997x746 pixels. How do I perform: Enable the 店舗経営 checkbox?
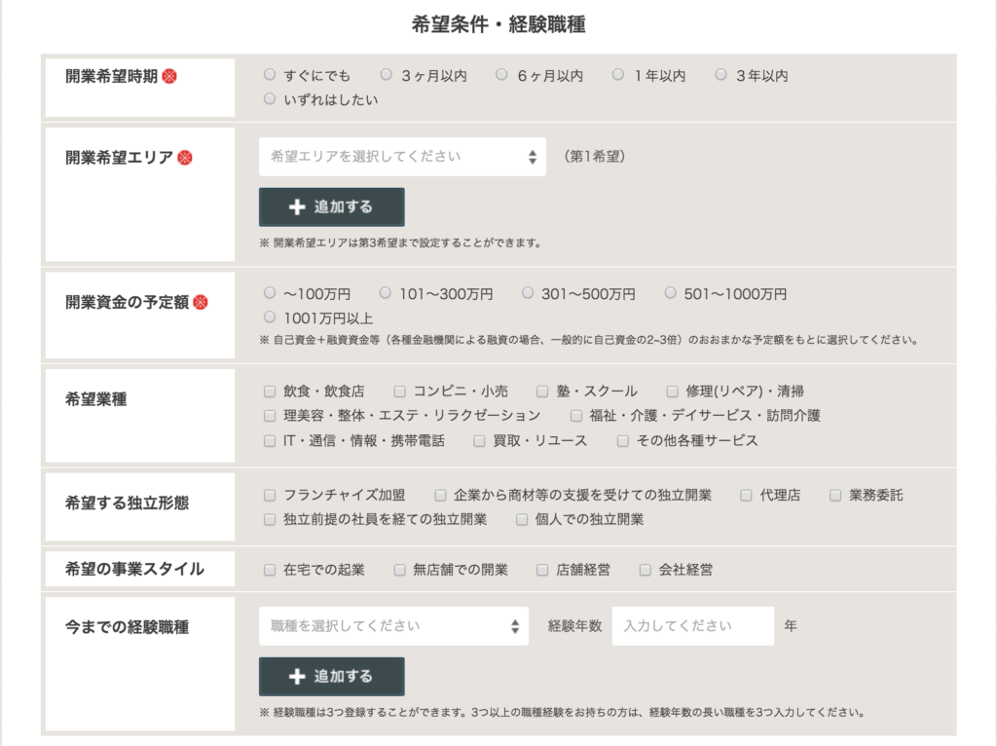tap(542, 570)
